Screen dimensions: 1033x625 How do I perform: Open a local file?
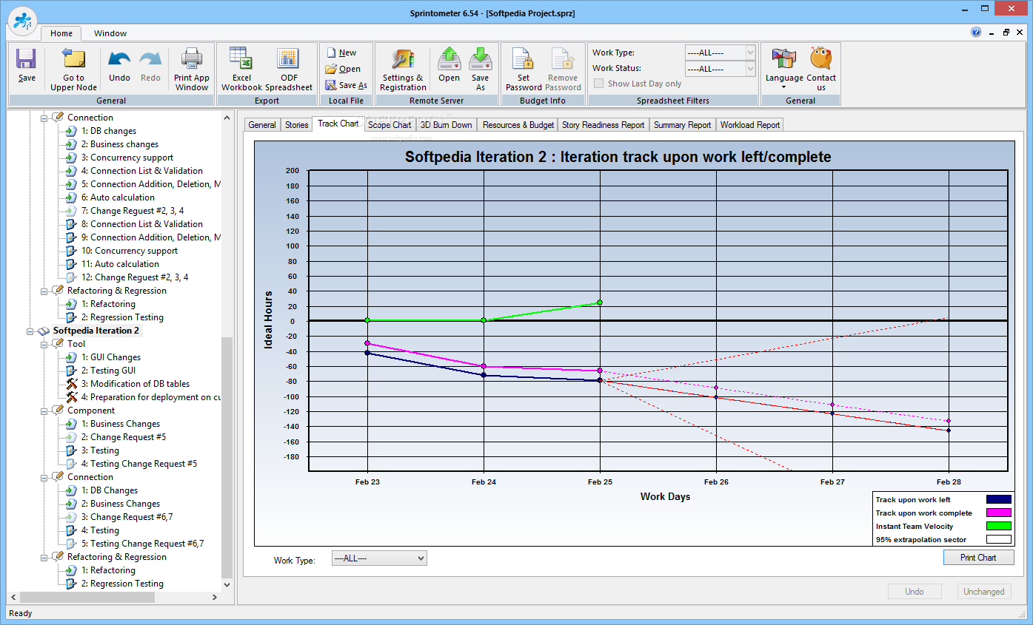[x=343, y=69]
